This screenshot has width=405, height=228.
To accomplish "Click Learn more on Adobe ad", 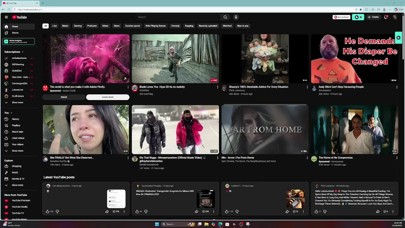I will click(108, 97).
